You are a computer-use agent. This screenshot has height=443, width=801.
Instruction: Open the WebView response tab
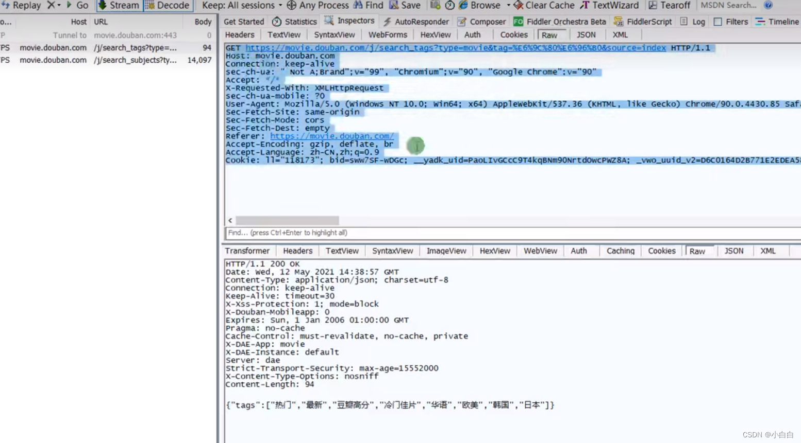pos(540,251)
